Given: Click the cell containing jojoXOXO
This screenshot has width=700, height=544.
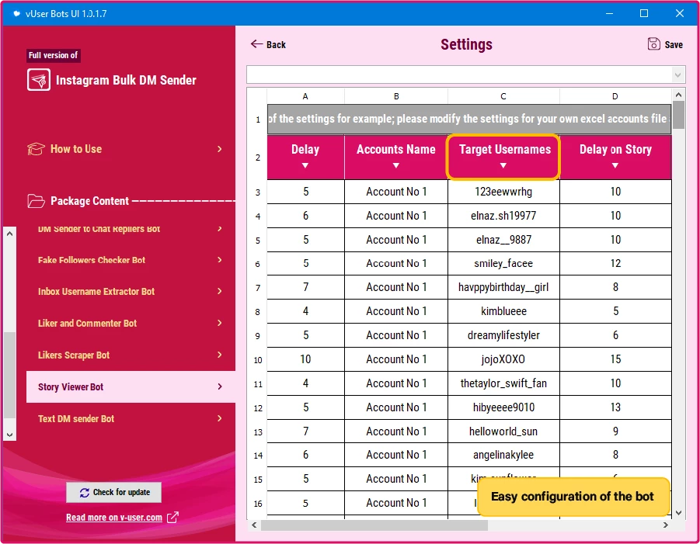Looking at the screenshot, I should pos(503,359).
